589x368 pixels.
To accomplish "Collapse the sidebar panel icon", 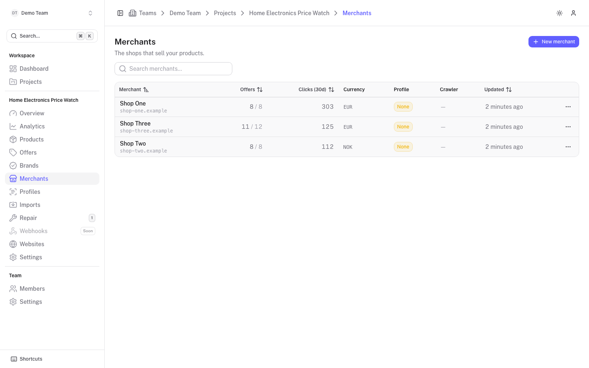I will tap(120, 13).
